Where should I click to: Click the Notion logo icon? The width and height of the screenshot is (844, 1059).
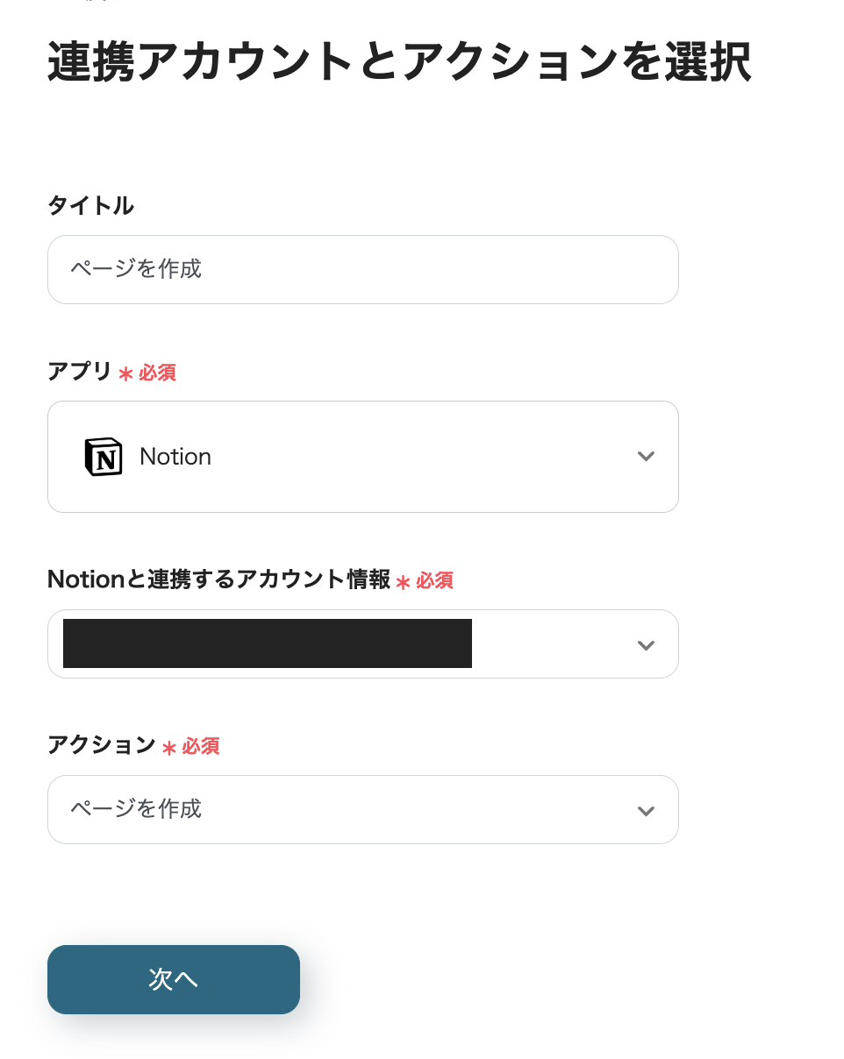pyautogui.click(x=104, y=457)
